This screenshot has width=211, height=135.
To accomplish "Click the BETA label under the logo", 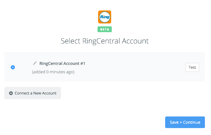I will click(104, 29).
